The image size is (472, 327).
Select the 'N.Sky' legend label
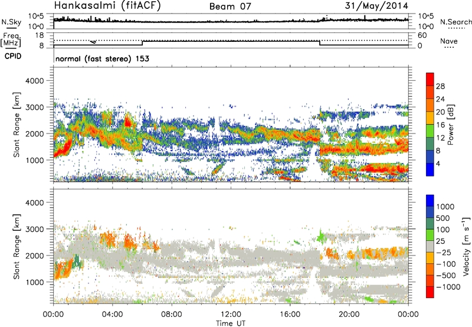point(11,22)
